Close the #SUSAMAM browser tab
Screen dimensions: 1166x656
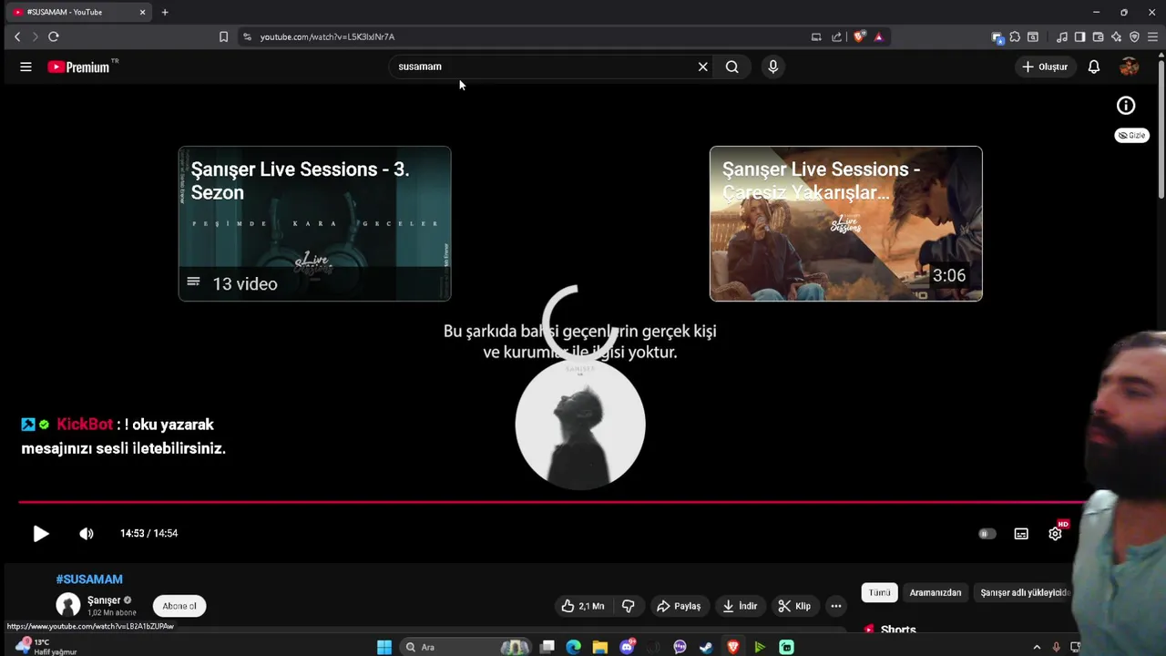click(x=142, y=12)
